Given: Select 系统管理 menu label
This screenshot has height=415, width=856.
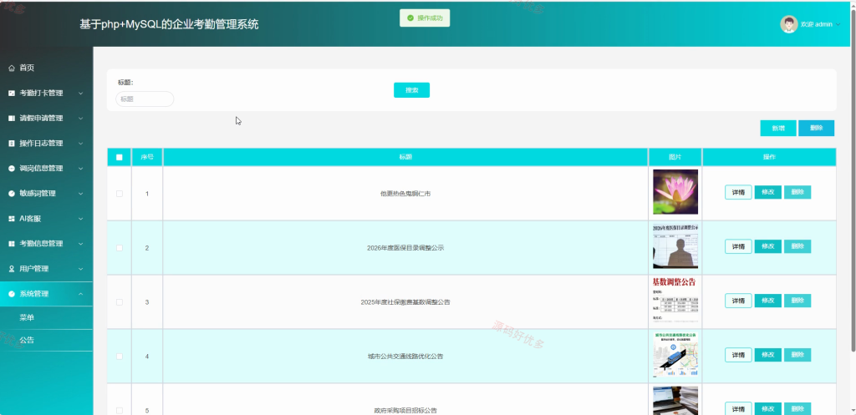Looking at the screenshot, I should point(33,294).
